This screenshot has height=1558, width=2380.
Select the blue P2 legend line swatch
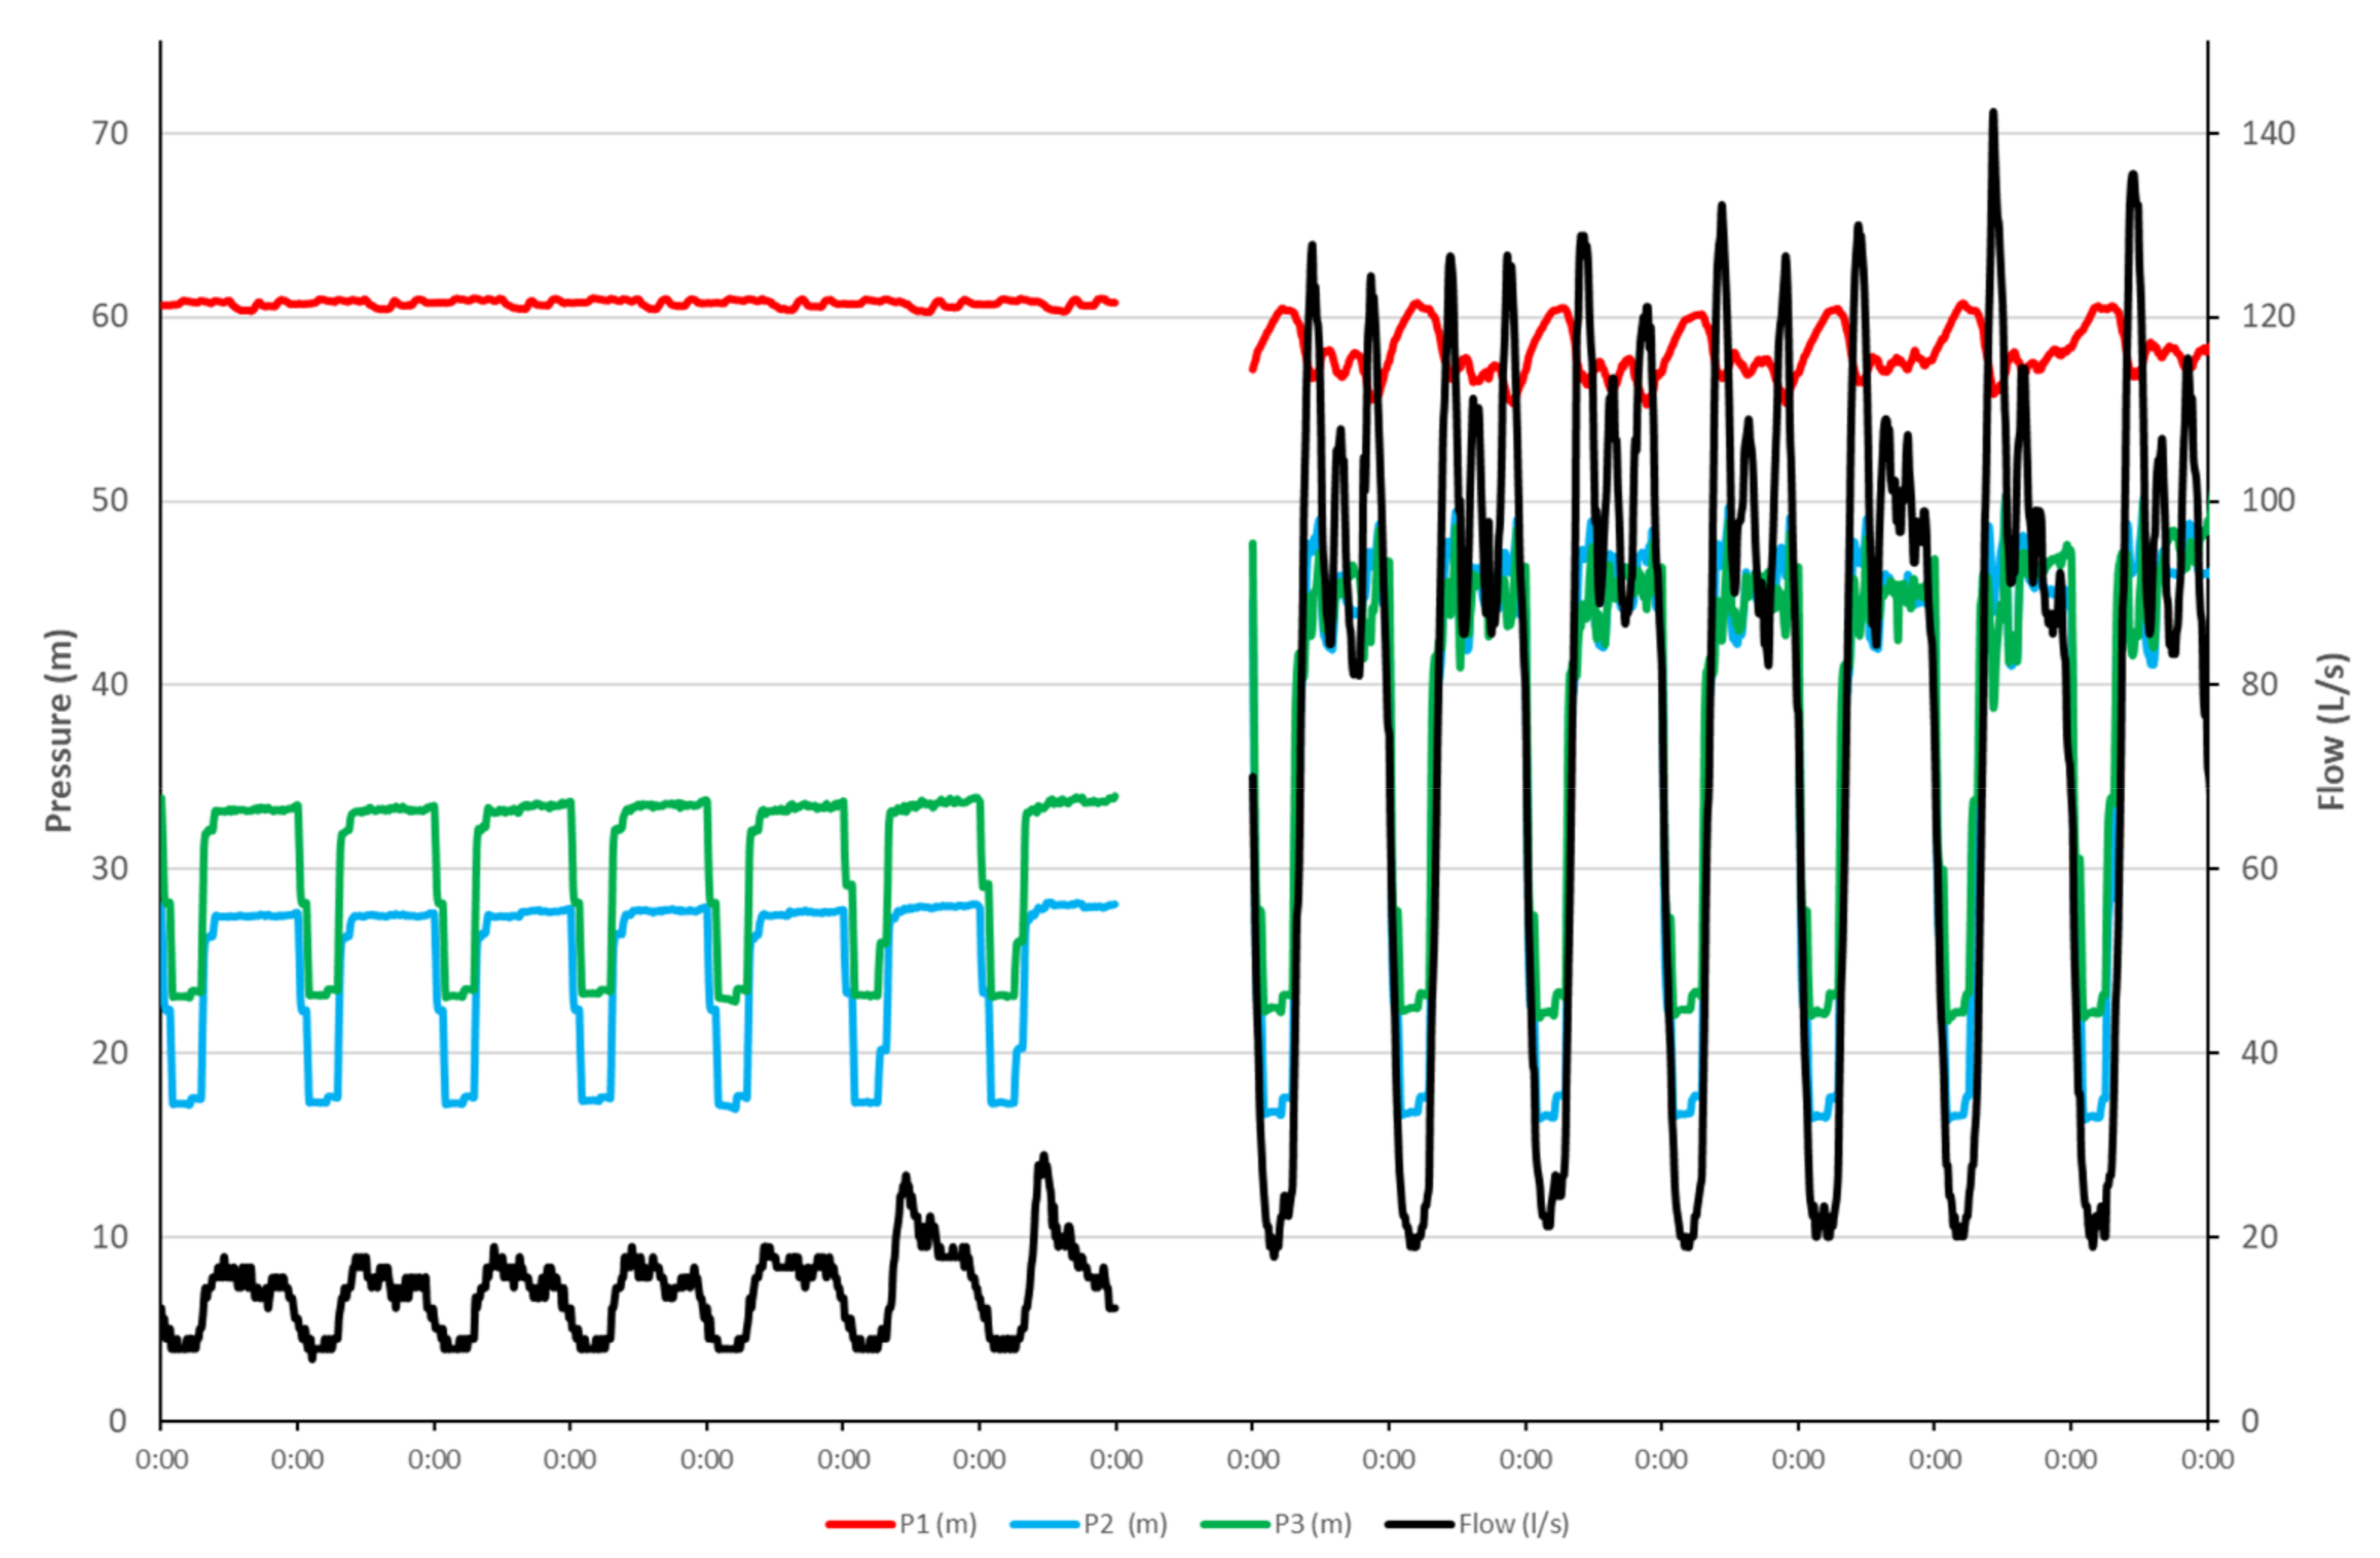[1044, 1525]
